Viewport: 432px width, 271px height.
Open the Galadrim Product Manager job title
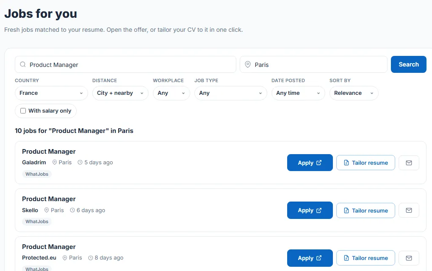point(49,152)
